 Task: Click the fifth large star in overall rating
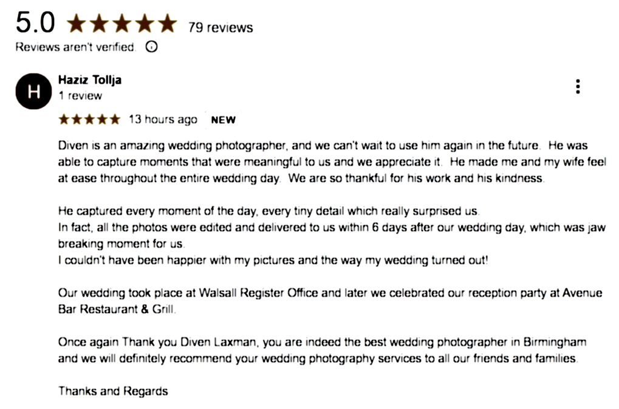pos(168,23)
